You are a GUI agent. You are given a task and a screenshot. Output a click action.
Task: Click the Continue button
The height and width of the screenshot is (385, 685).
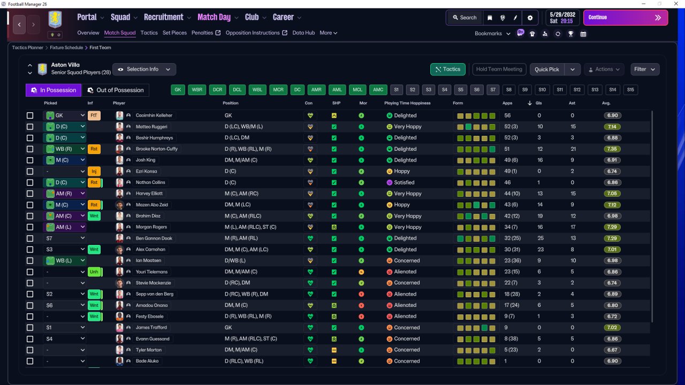tap(626, 18)
